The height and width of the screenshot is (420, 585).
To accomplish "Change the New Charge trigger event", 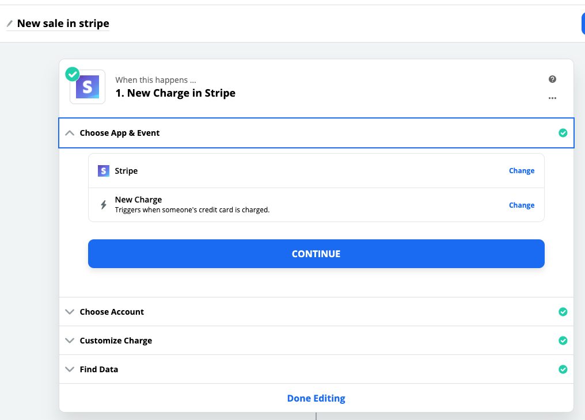I will coord(522,205).
